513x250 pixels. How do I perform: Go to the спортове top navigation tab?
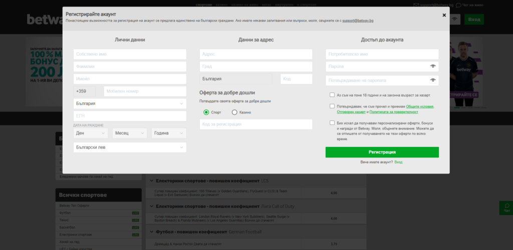pos(204,5)
